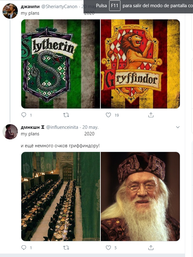Open the Gryffindor crest image
This screenshot has height=257, width=193.
[x=140, y=64]
